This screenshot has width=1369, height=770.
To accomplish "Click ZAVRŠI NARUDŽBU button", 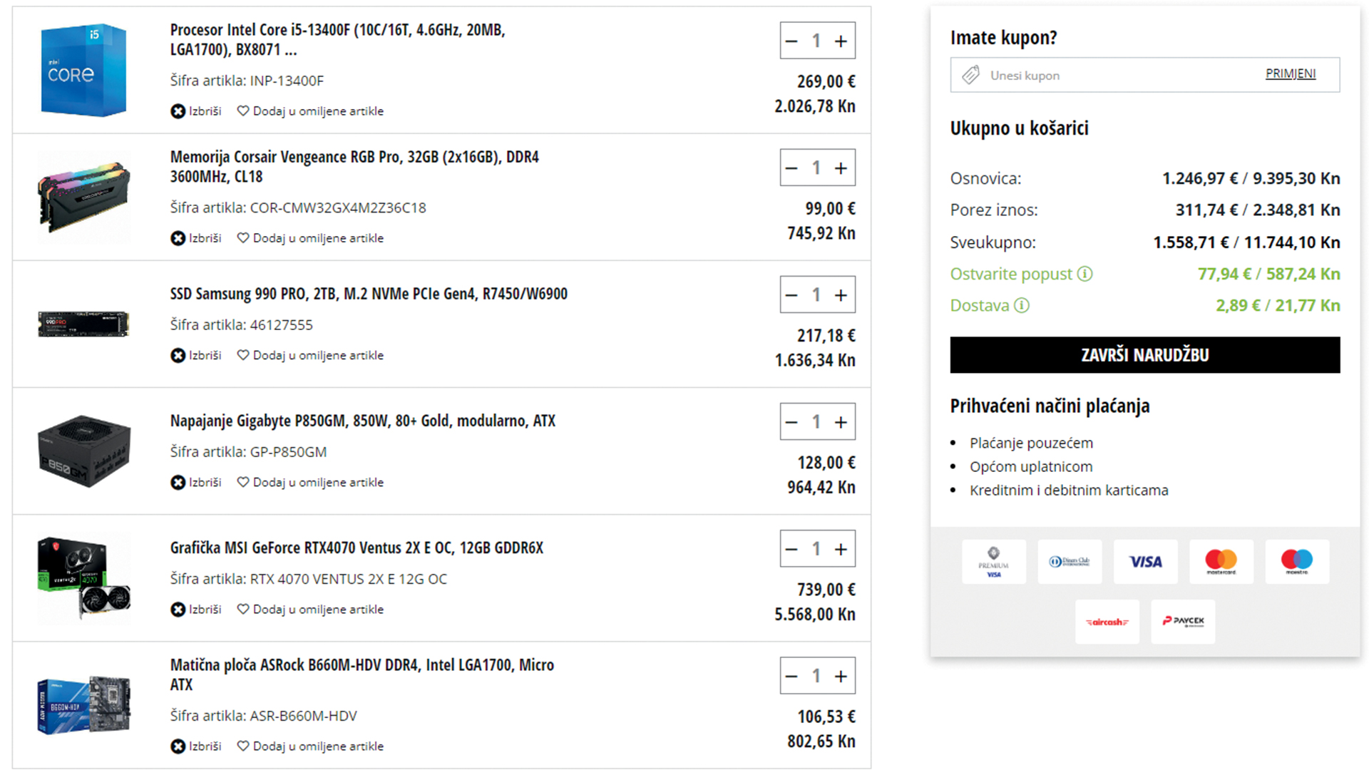I will point(1144,355).
